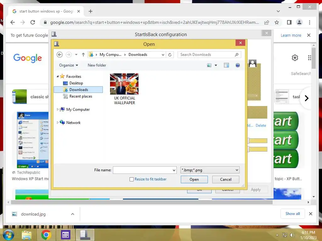
Task: Open the recent locations dropdown arrow
Action: pyautogui.click(x=76, y=55)
